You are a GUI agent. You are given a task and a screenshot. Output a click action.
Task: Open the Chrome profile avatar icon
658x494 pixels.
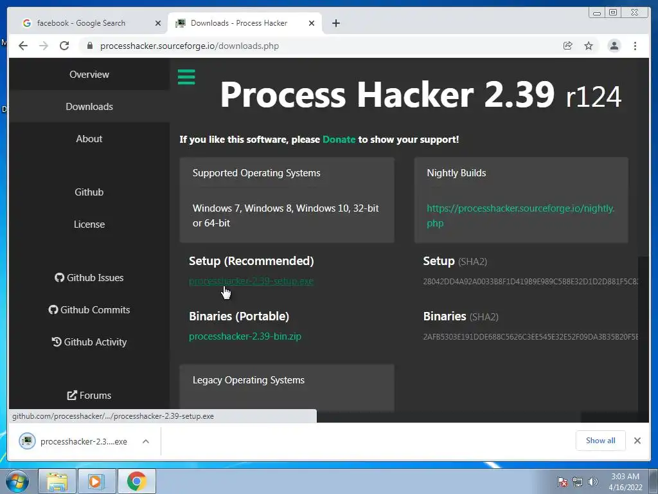tap(614, 46)
